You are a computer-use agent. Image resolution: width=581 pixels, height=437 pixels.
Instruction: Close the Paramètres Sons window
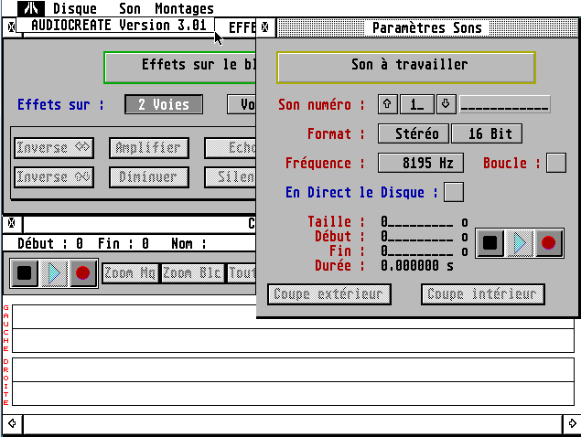click(265, 27)
